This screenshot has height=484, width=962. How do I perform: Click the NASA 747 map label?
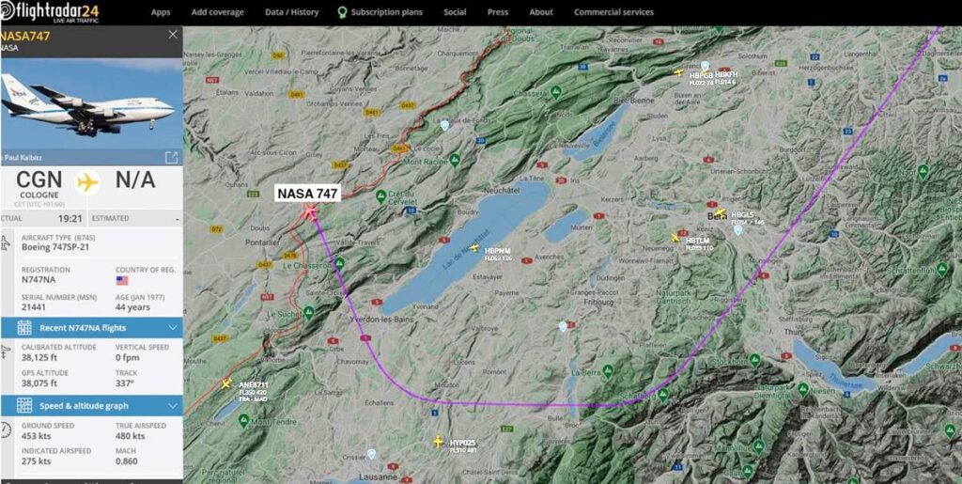pos(307,194)
